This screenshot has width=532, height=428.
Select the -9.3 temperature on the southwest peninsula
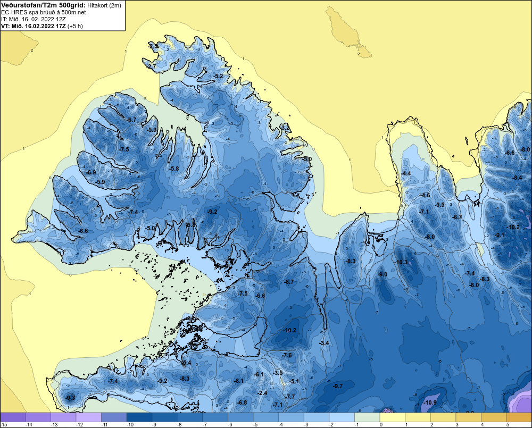70,398
